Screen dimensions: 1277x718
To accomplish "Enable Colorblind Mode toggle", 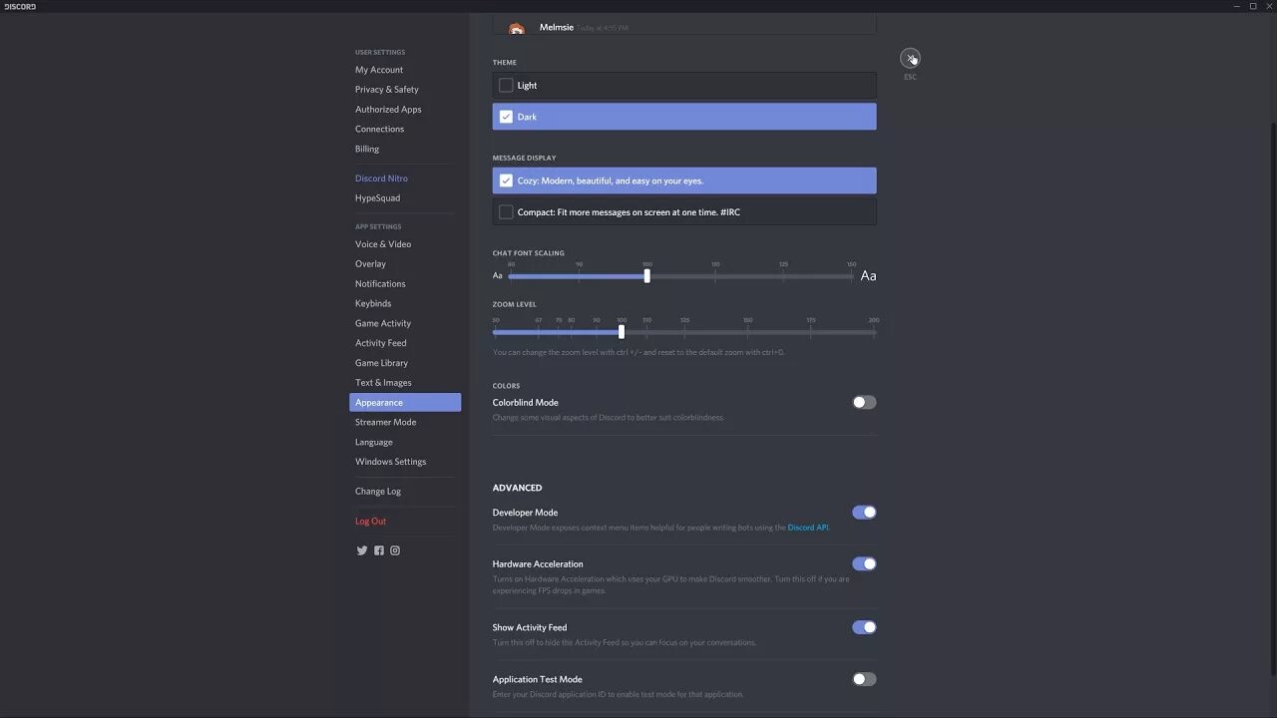I will 864,403.
